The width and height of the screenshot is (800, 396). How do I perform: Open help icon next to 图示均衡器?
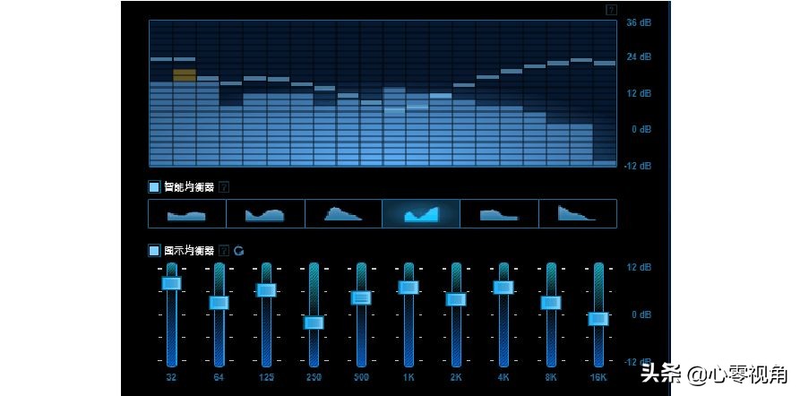(x=224, y=251)
